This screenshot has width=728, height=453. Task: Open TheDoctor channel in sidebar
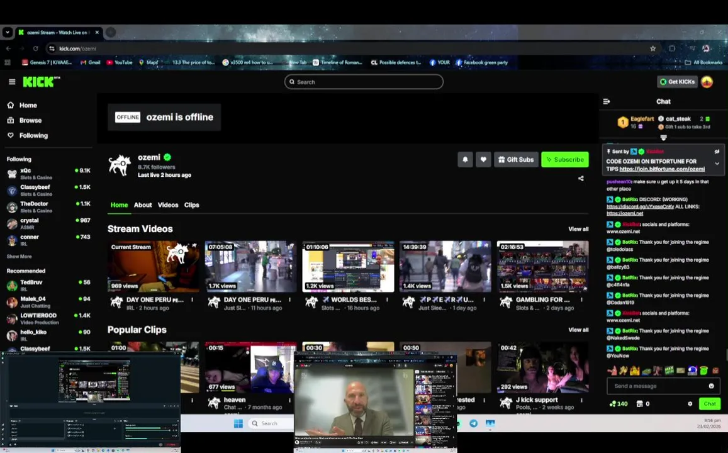click(48, 207)
